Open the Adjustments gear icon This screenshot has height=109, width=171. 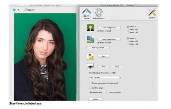[x=99, y=12]
